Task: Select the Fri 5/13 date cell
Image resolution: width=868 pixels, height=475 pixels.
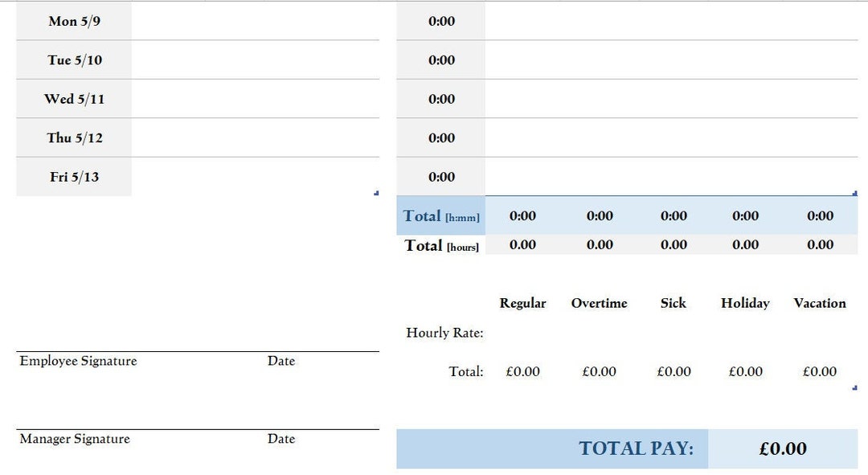Action: (x=73, y=177)
